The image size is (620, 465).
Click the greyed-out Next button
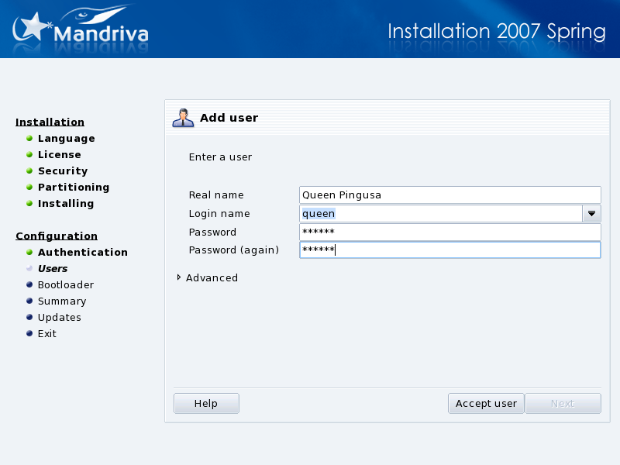563,404
